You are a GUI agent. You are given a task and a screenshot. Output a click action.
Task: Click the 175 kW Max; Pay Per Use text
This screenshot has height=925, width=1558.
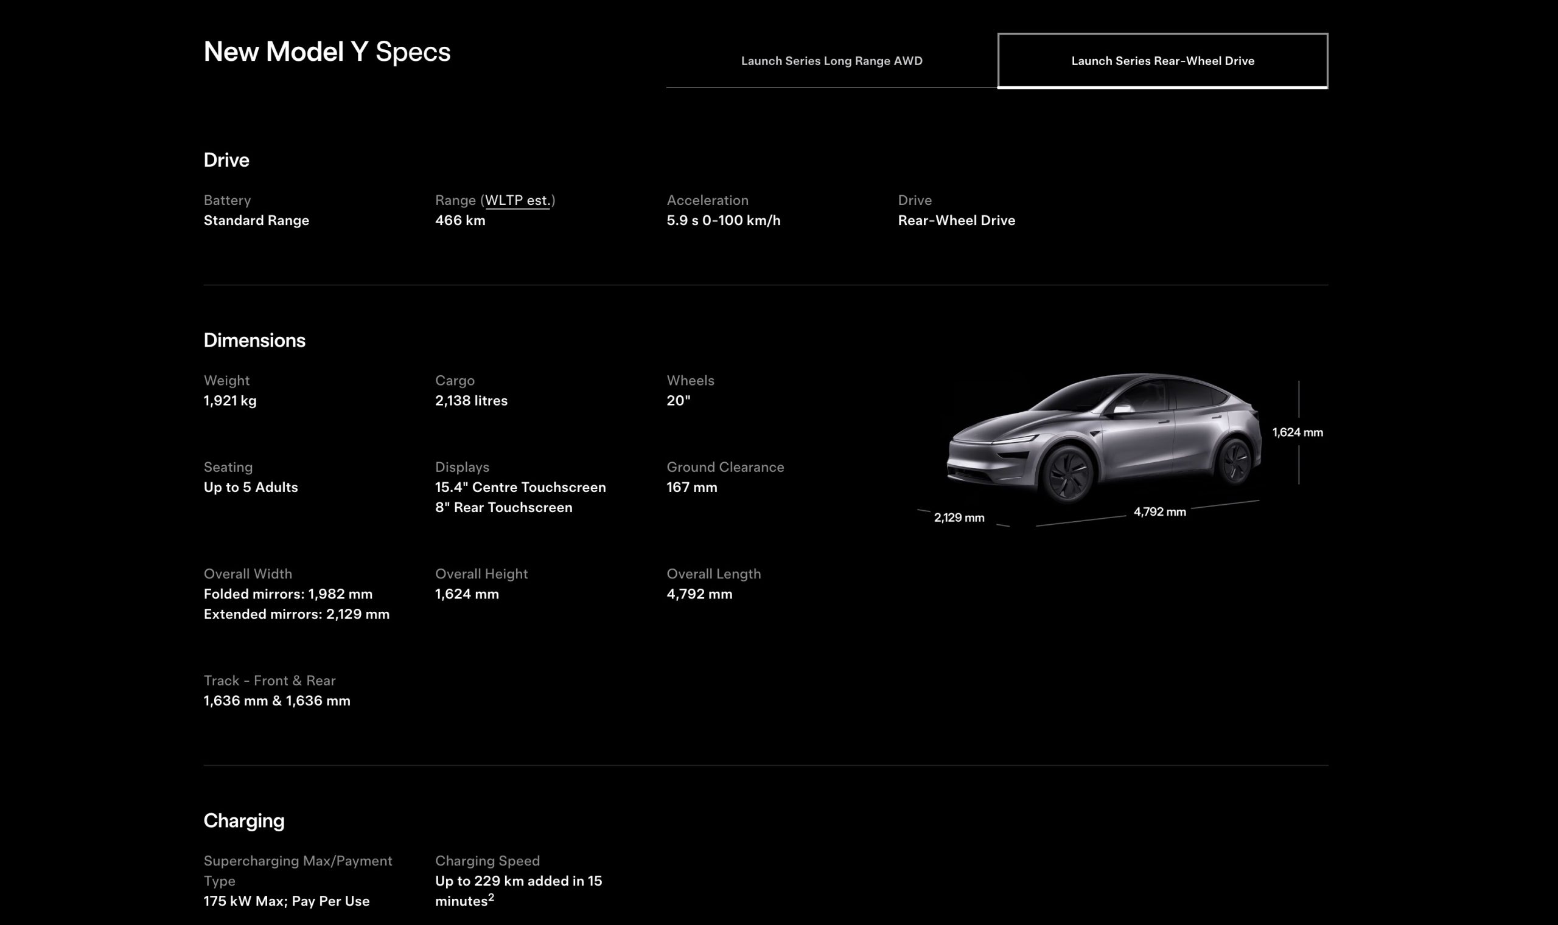tap(286, 901)
